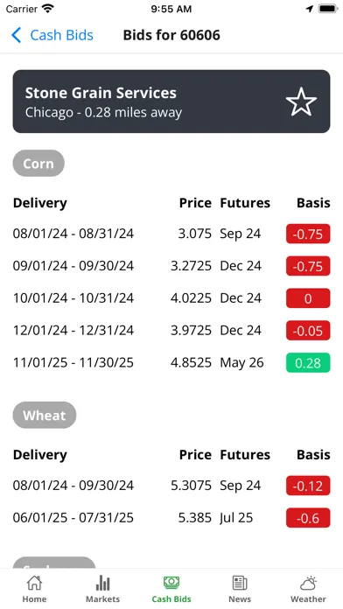Tap the Cash Bids back link
Viewport: 343px width, 609px height.
point(62,35)
